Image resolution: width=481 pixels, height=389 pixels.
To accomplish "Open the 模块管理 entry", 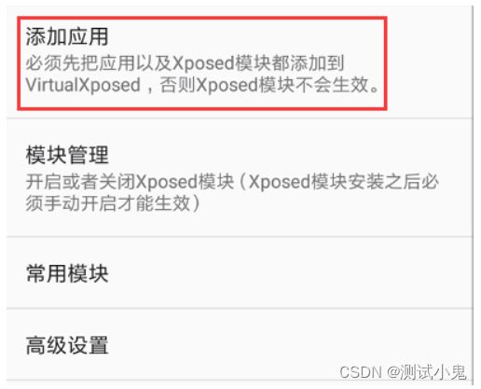I will [240, 177].
